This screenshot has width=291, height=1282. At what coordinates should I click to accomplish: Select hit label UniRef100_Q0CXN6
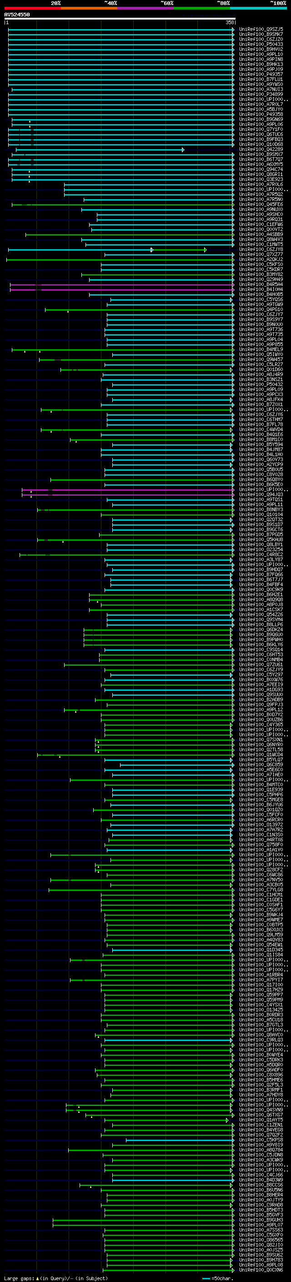click(x=261, y=1270)
